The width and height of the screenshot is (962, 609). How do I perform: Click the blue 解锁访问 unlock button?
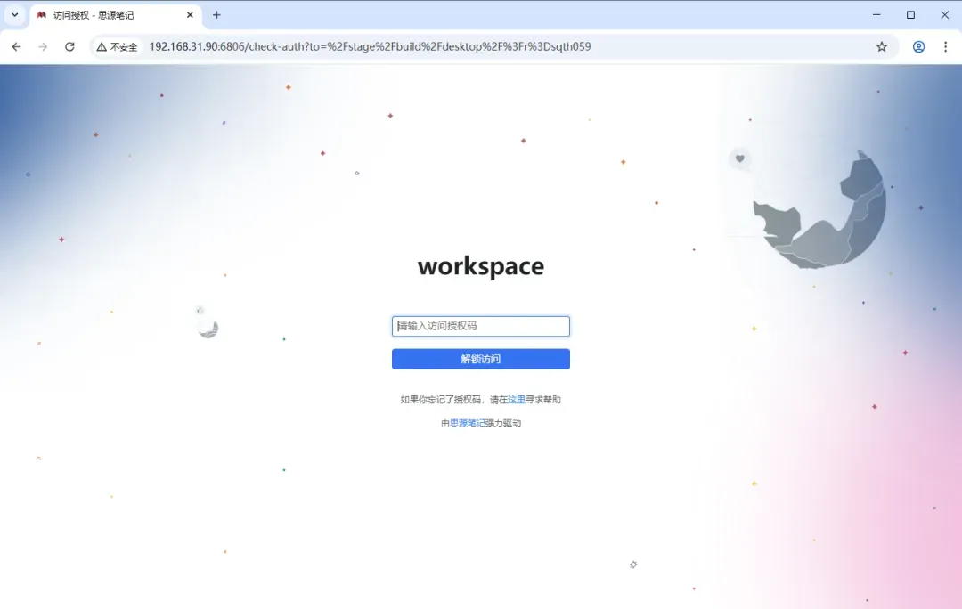[480, 359]
